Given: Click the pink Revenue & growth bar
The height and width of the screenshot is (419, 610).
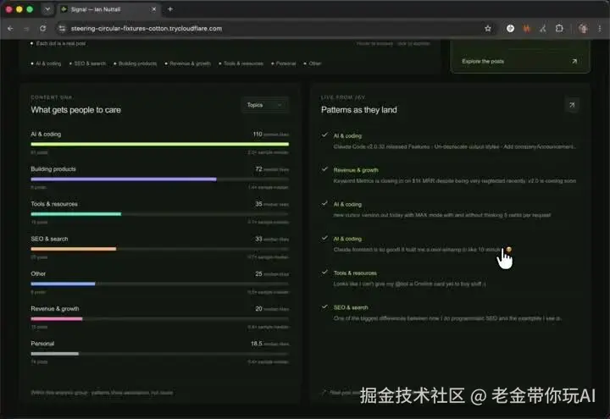Looking at the screenshot, I should tap(57, 319).
